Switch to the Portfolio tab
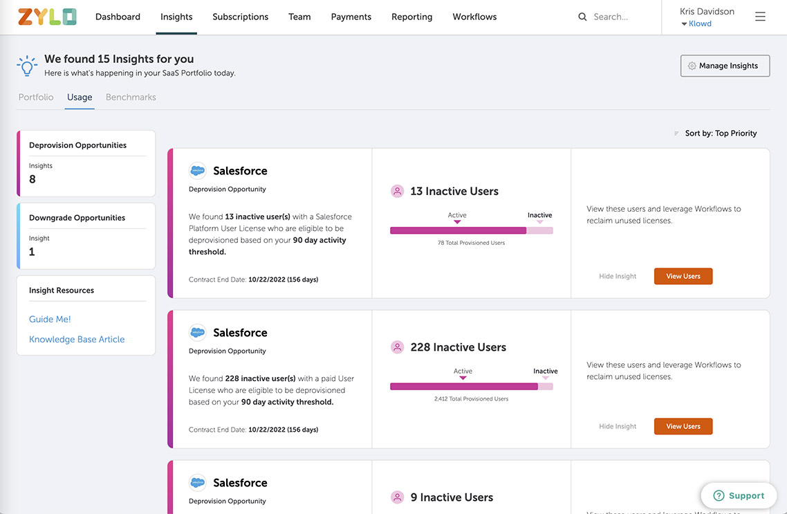This screenshot has width=787, height=514. click(36, 98)
